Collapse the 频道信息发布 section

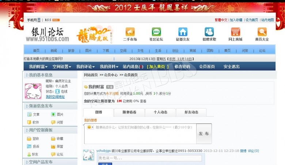coord(39,106)
